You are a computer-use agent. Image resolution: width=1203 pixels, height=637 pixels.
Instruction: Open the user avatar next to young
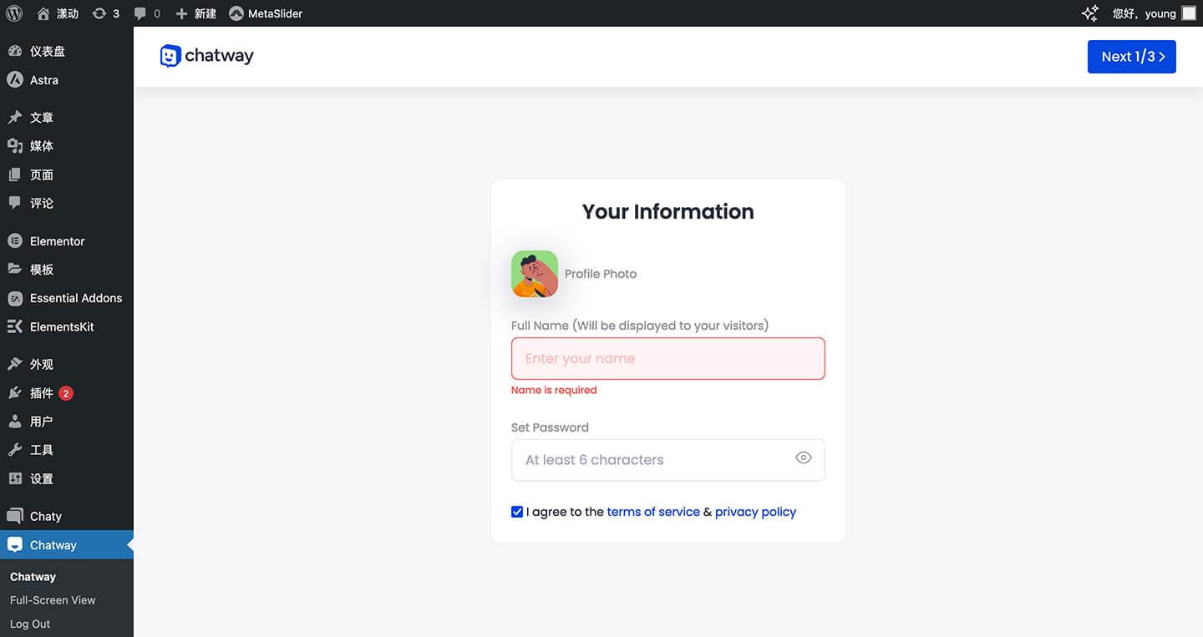[1188, 13]
